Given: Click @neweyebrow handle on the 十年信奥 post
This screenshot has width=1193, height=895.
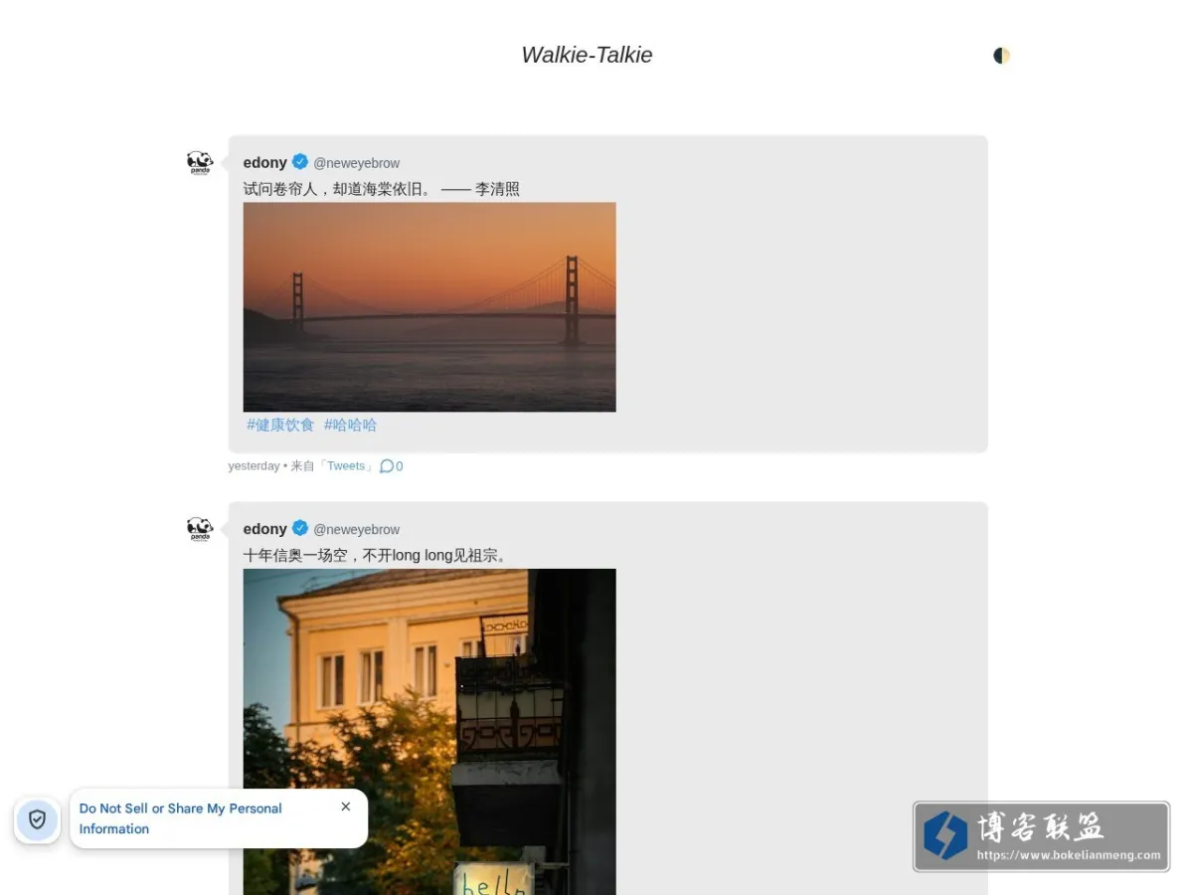Looking at the screenshot, I should (x=357, y=529).
